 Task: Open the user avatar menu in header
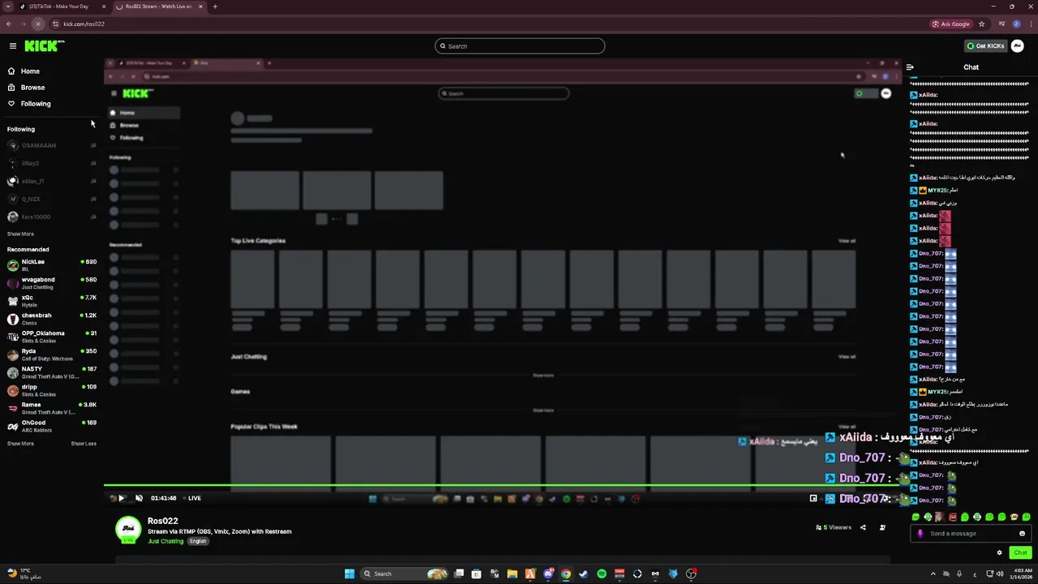(x=1018, y=46)
